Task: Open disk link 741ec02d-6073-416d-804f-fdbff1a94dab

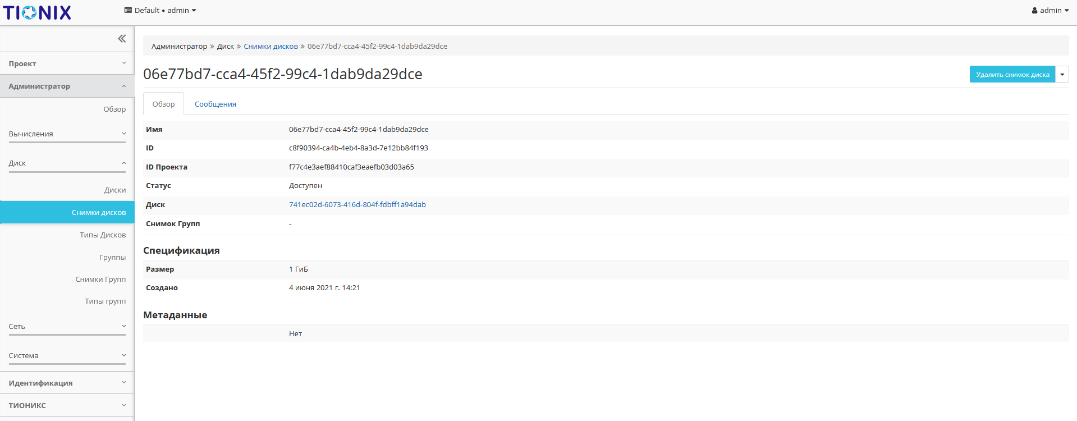Action: [x=357, y=205]
